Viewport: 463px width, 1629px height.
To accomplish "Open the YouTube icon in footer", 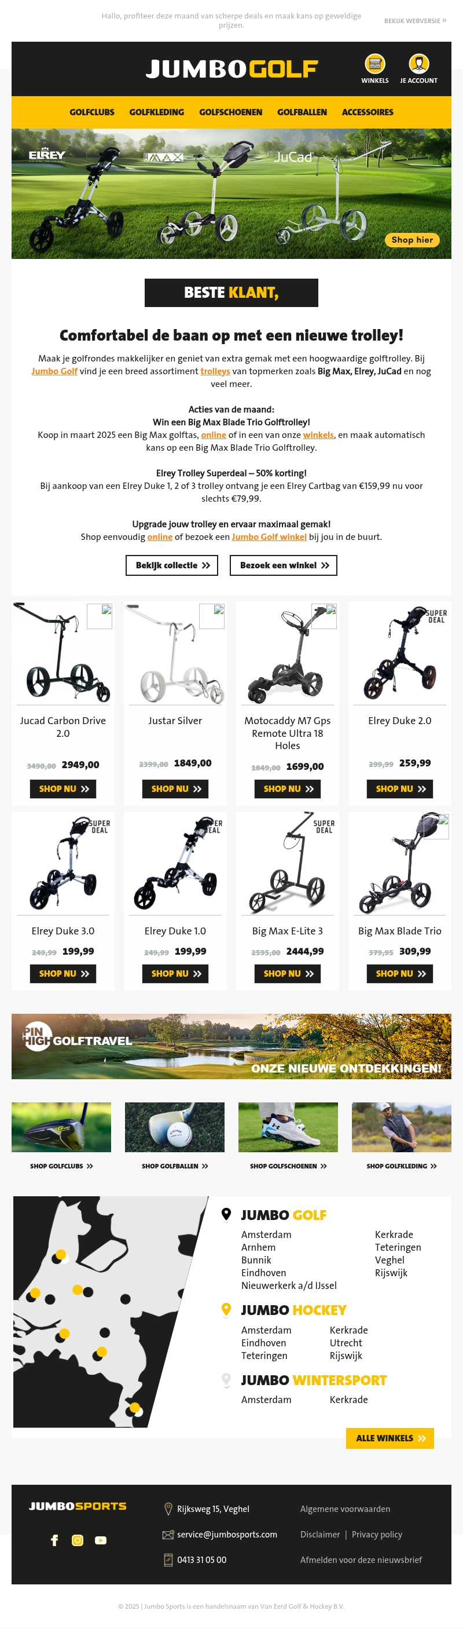I will tap(101, 1540).
